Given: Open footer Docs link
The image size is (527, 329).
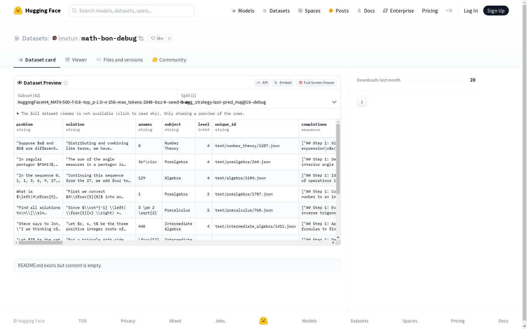Looking at the screenshot, I should click(503, 321).
